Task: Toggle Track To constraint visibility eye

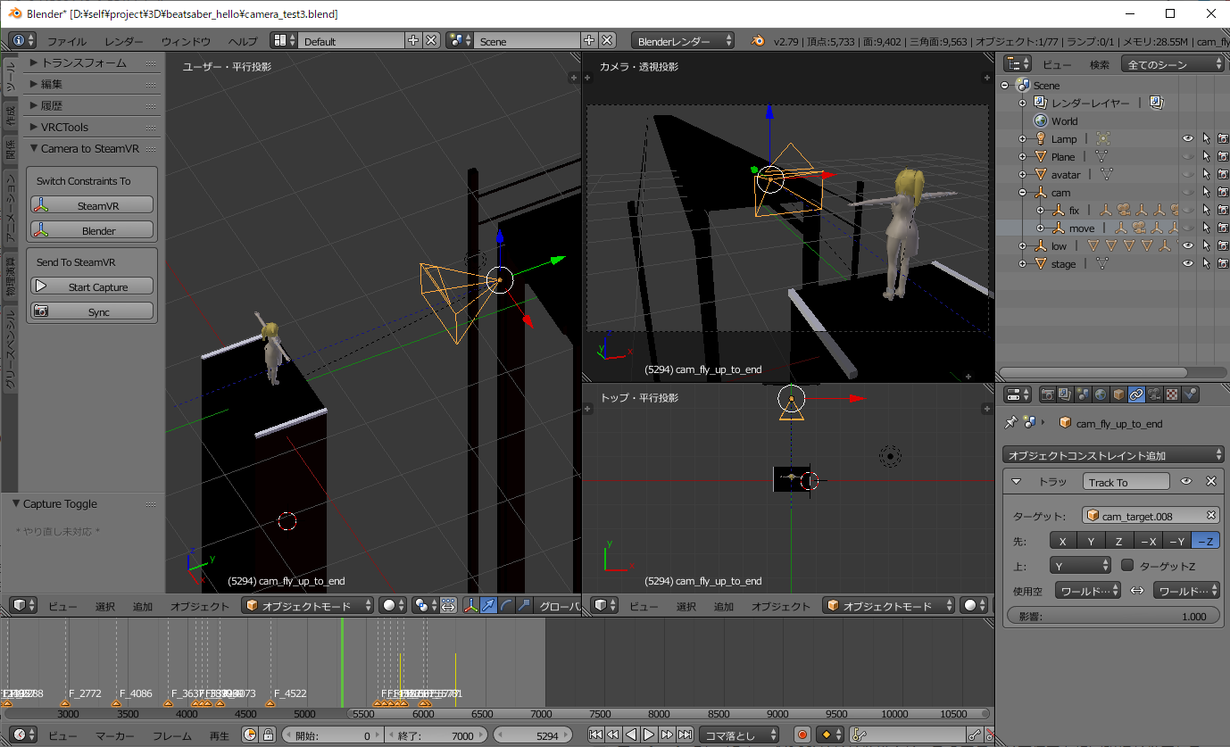Action: pyautogui.click(x=1186, y=481)
